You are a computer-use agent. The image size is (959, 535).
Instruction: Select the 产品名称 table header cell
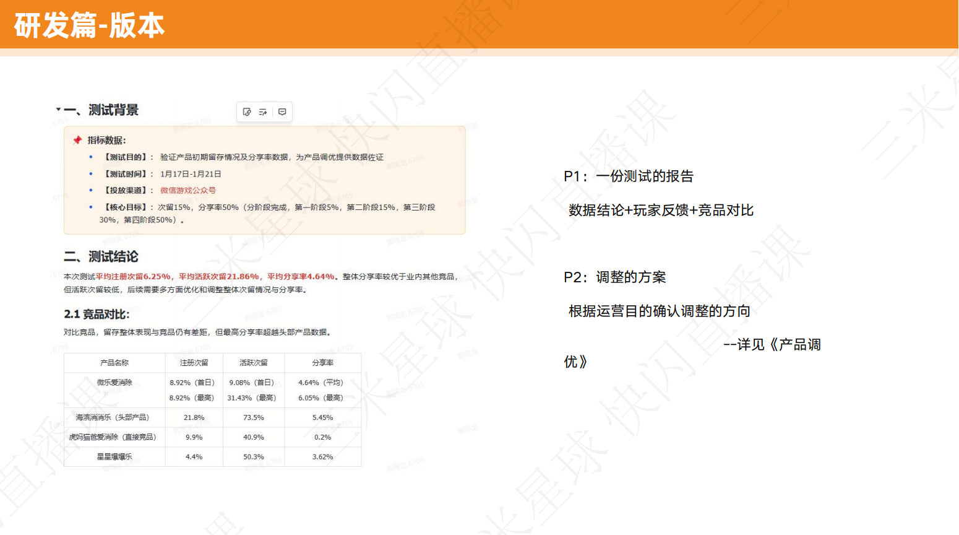[114, 363]
